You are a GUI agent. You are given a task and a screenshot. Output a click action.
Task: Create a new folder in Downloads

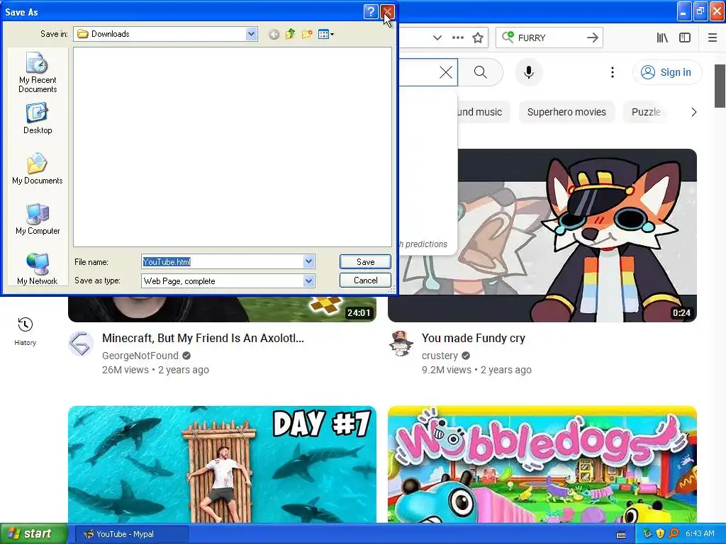306,34
